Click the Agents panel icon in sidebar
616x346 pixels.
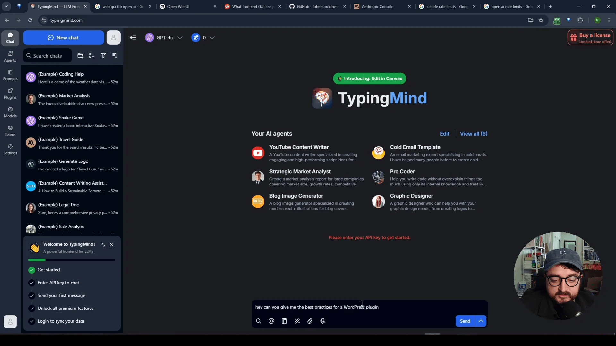point(10,56)
